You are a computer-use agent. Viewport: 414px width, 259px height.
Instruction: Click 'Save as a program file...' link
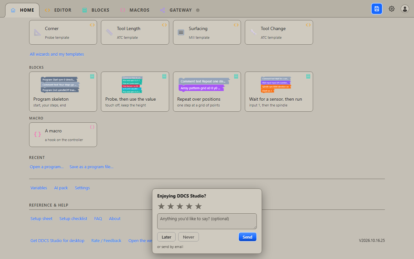click(92, 167)
